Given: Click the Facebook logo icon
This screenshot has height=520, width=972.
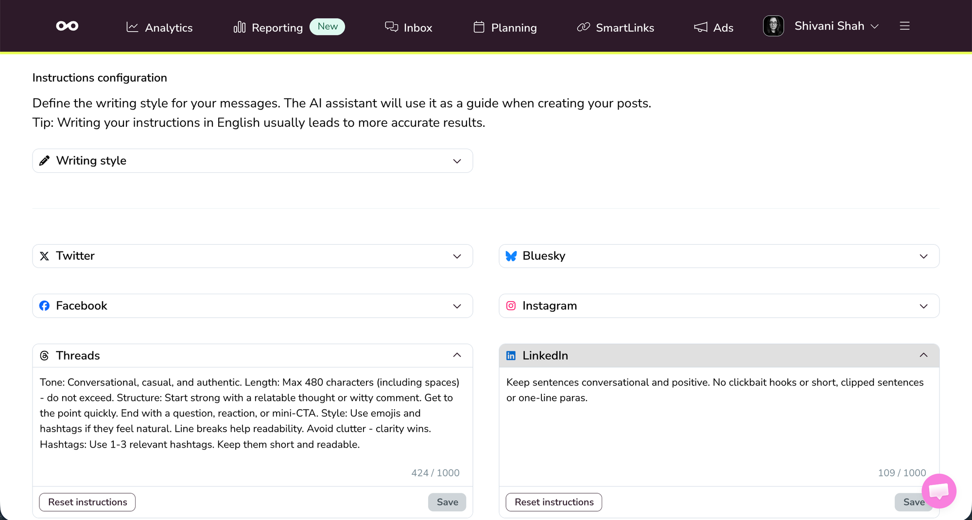Looking at the screenshot, I should pyautogui.click(x=44, y=306).
